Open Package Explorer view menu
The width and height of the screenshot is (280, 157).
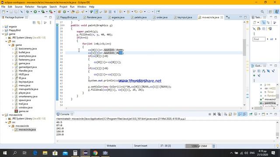click(x=51, y=23)
